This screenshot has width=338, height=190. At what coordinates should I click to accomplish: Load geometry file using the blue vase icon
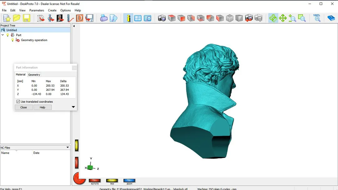(x=50, y=18)
